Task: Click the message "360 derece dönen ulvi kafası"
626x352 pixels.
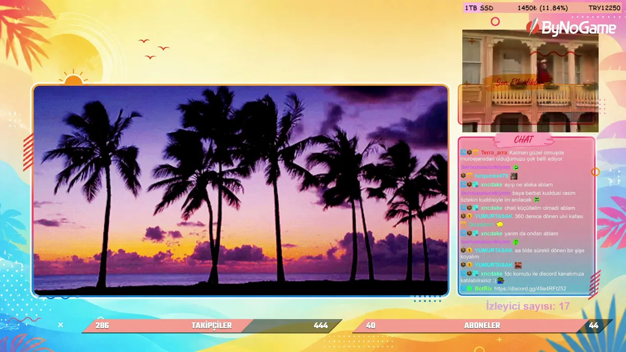Action: (x=549, y=216)
